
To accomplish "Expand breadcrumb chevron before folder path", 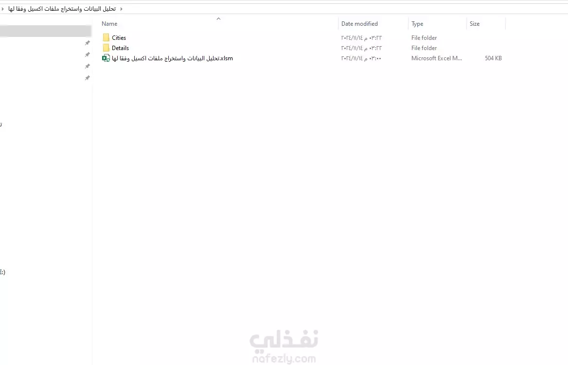I will tap(2, 9).
